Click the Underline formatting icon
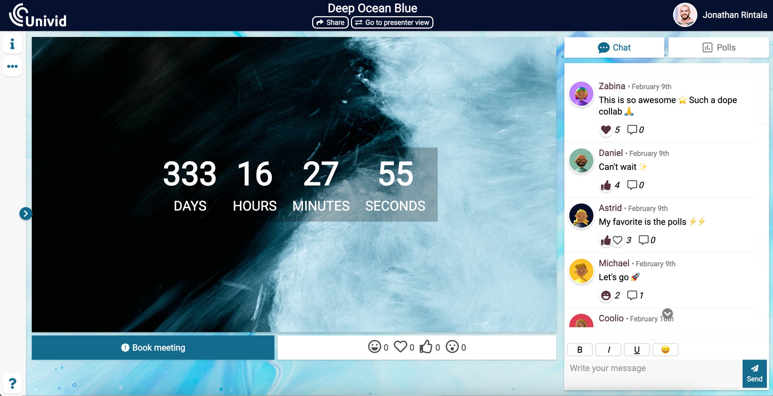 [637, 349]
